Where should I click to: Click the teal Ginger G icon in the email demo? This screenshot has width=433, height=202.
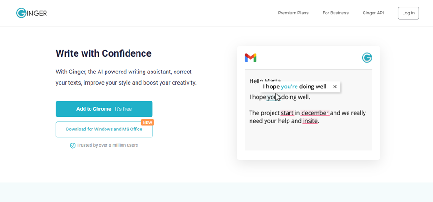367,58
